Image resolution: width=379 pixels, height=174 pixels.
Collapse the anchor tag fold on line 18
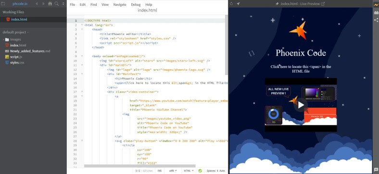tap(82, 96)
